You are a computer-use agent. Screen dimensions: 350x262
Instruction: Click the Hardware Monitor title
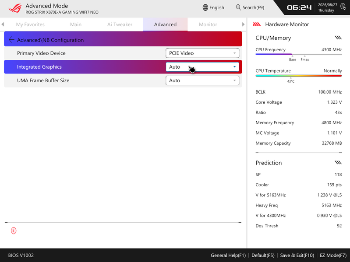coord(287,24)
